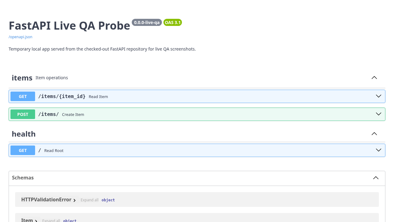Click the POST badge for /items/
The image size is (394, 222).
pos(23,114)
